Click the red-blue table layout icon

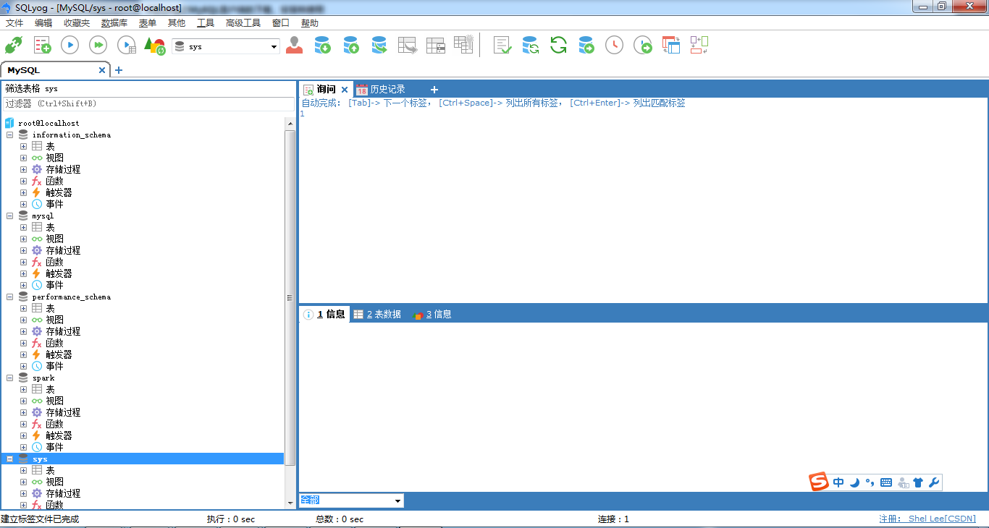(x=671, y=46)
